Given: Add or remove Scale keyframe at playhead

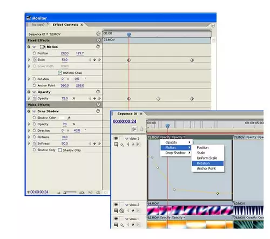Looking at the screenshot, I should (94, 60).
